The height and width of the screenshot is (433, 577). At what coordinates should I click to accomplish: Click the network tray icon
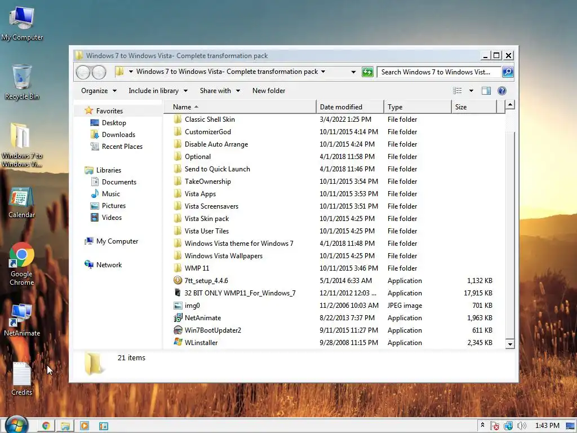click(508, 426)
